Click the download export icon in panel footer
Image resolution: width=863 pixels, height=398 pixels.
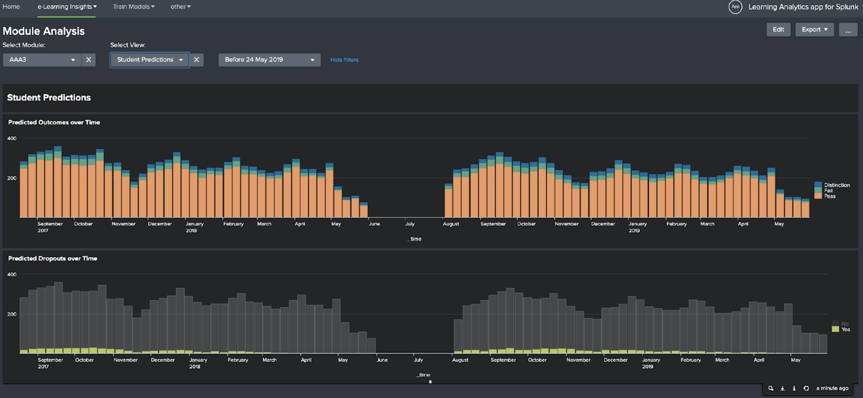click(783, 388)
